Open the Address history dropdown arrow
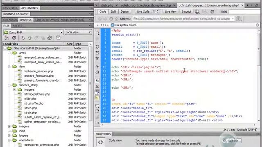This screenshot has width=262, height=147. coord(233,19)
